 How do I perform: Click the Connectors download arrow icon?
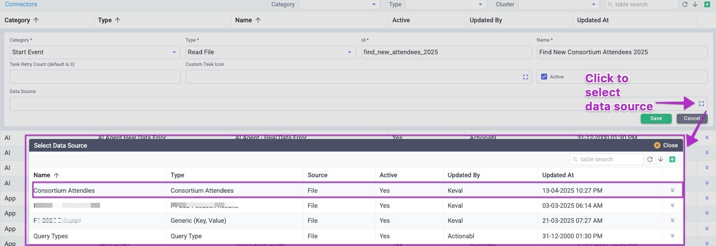coord(695,4)
